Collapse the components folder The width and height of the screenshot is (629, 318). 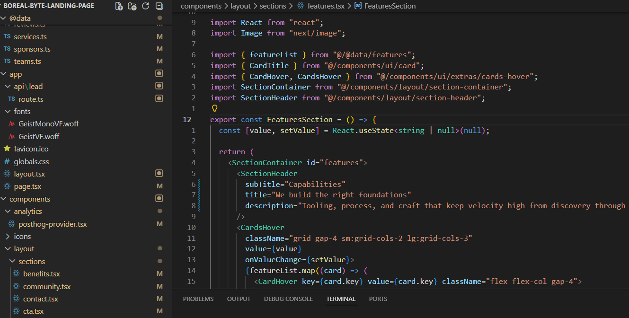coord(3,199)
